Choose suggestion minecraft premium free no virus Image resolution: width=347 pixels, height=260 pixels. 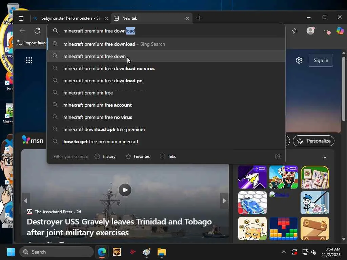coord(166,117)
